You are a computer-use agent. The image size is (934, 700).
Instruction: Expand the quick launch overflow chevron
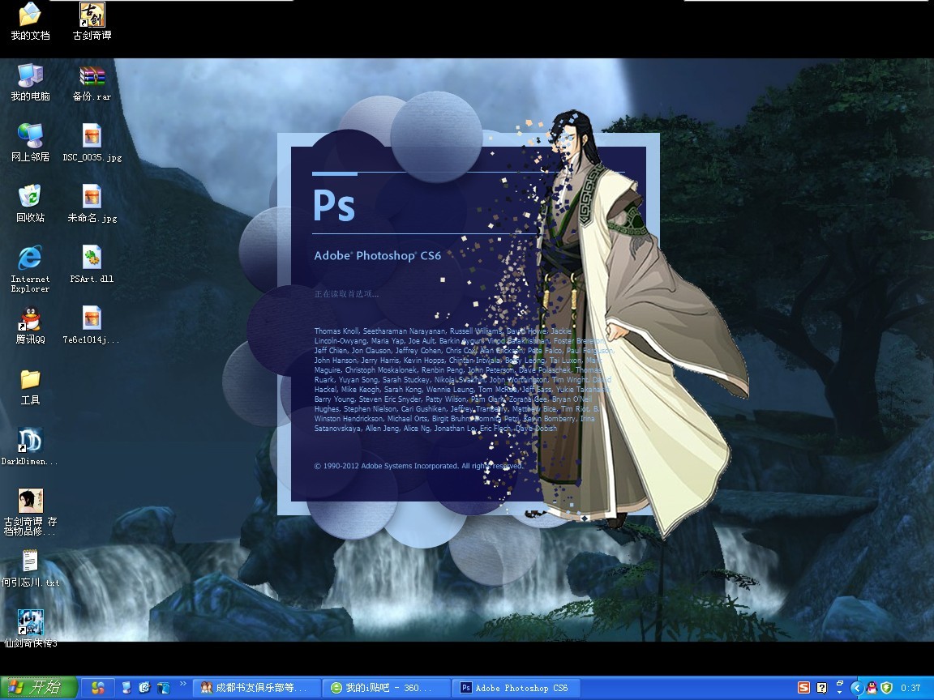[183, 683]
